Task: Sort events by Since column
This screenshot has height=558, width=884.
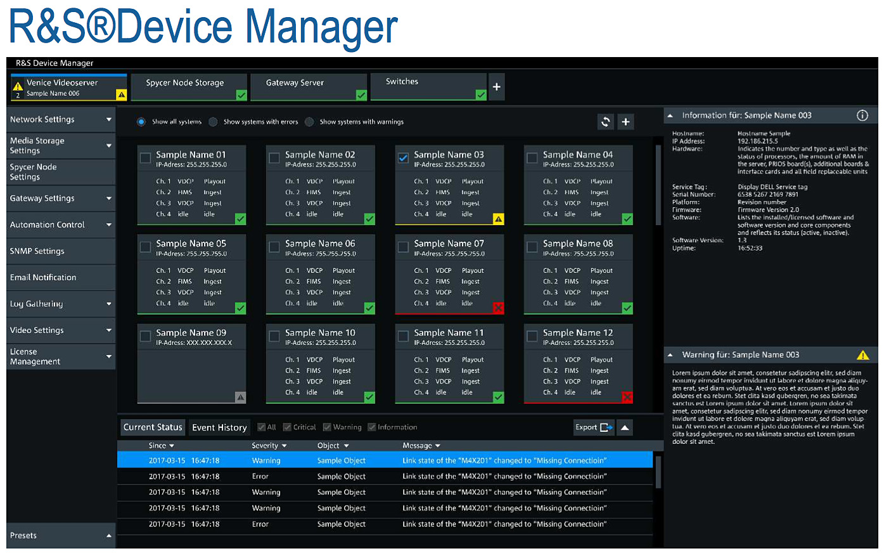Action: (162, 446)
